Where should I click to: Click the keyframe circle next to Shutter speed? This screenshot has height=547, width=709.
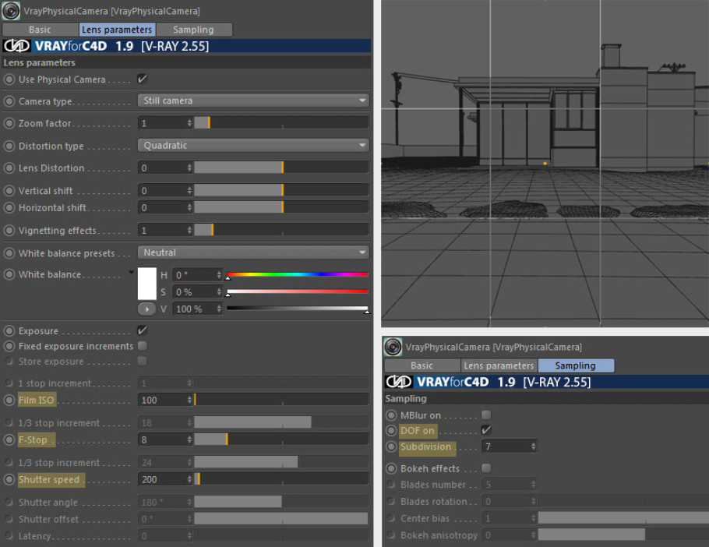click(9, 479)
